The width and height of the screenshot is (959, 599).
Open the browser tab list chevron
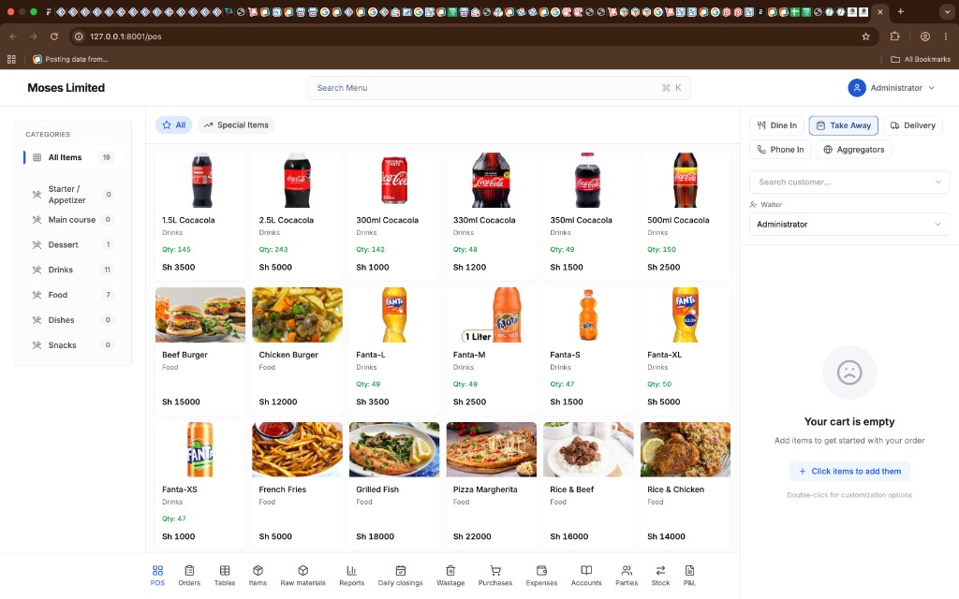click(x=946, y=11)
